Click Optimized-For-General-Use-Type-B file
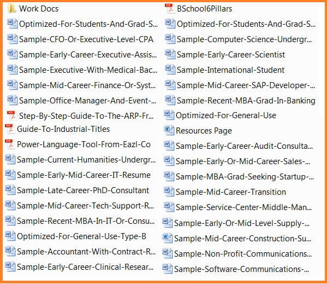This screenshot has height=284, width=327. [x=81, y=236]
